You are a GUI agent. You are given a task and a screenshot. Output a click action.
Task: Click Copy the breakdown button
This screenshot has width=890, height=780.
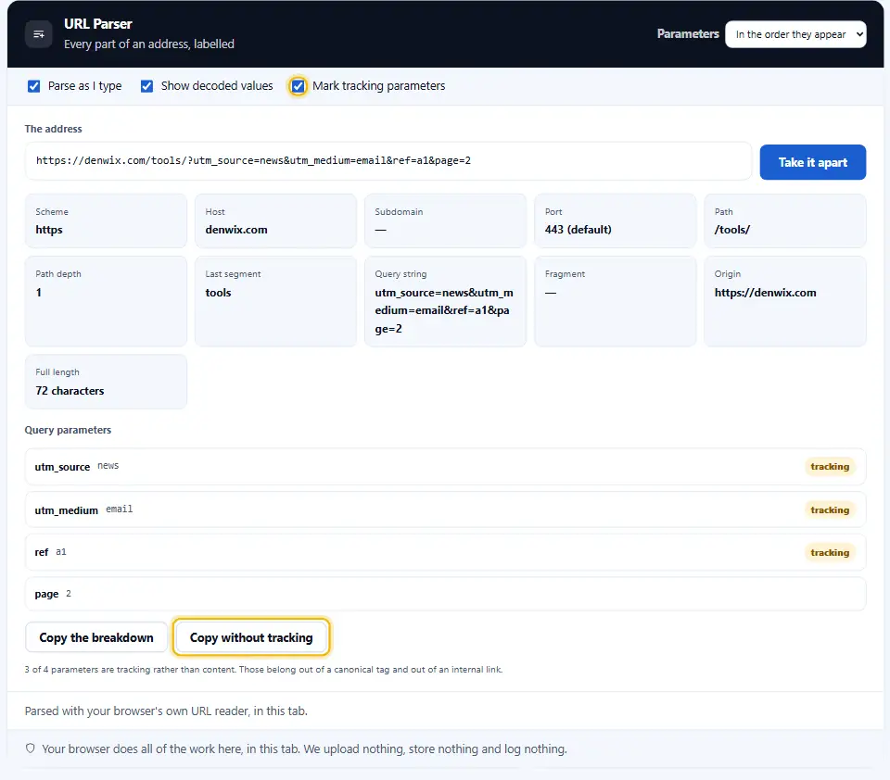pyautogui.click(x=96, y=637)
